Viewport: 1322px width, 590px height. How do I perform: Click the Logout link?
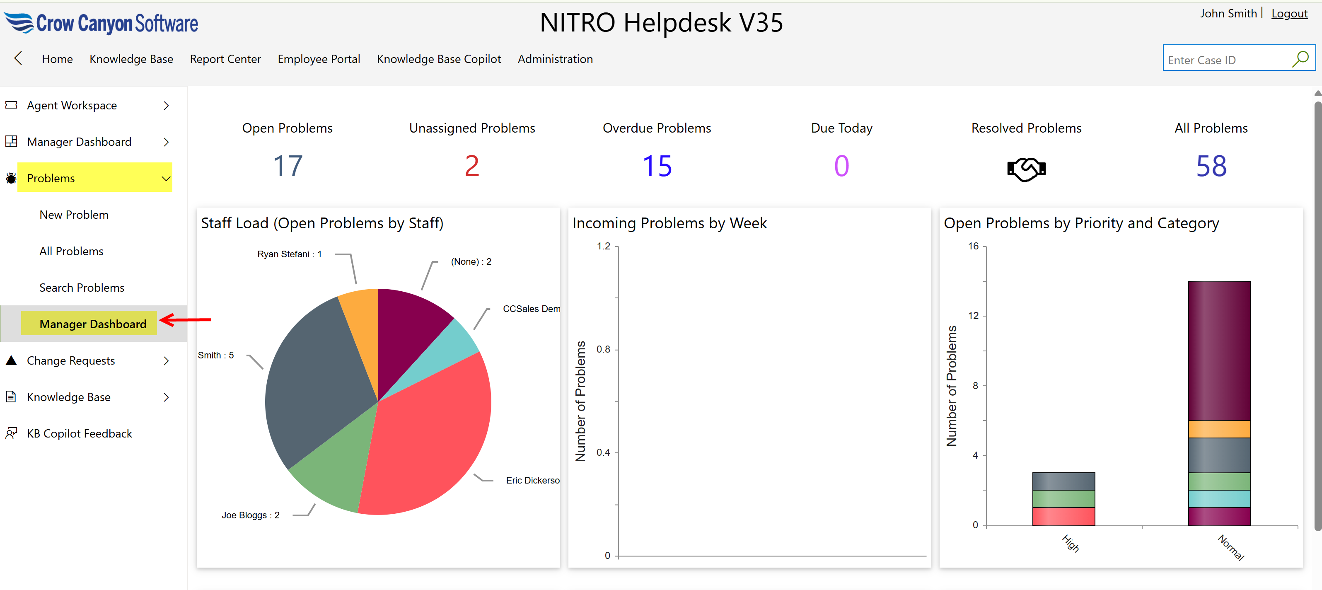[1288, 14]
